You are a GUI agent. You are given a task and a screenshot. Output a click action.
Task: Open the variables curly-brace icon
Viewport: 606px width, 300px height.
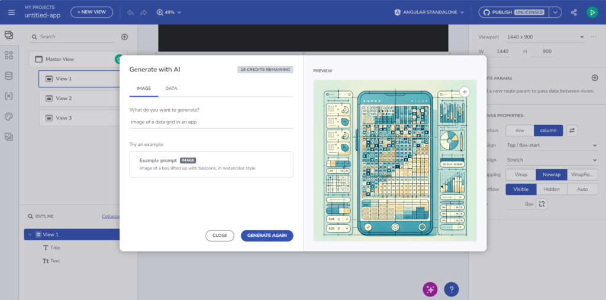pyautogui.click(x=8, y=96)
